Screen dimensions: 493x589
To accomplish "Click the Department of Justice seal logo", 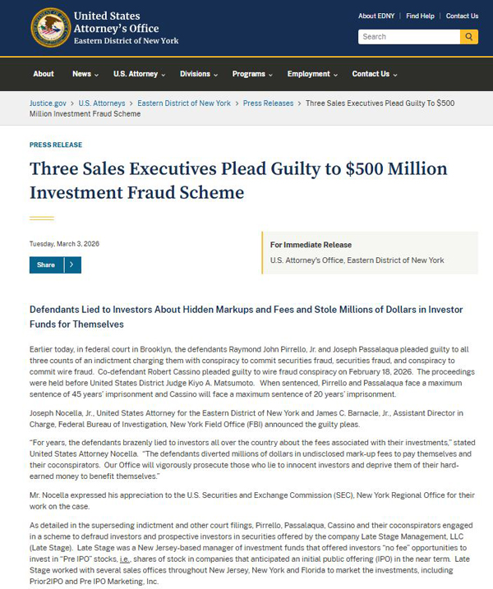I will tap(50, 28).
